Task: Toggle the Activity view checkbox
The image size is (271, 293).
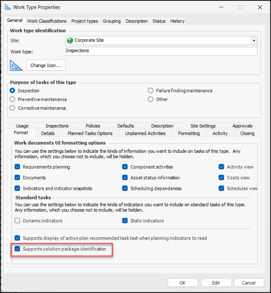Action: pos(221,167)
